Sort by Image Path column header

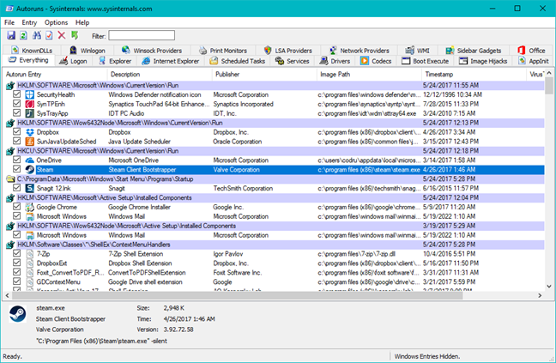369,75
